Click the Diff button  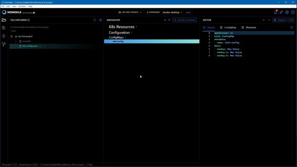(x=291, y=20)
